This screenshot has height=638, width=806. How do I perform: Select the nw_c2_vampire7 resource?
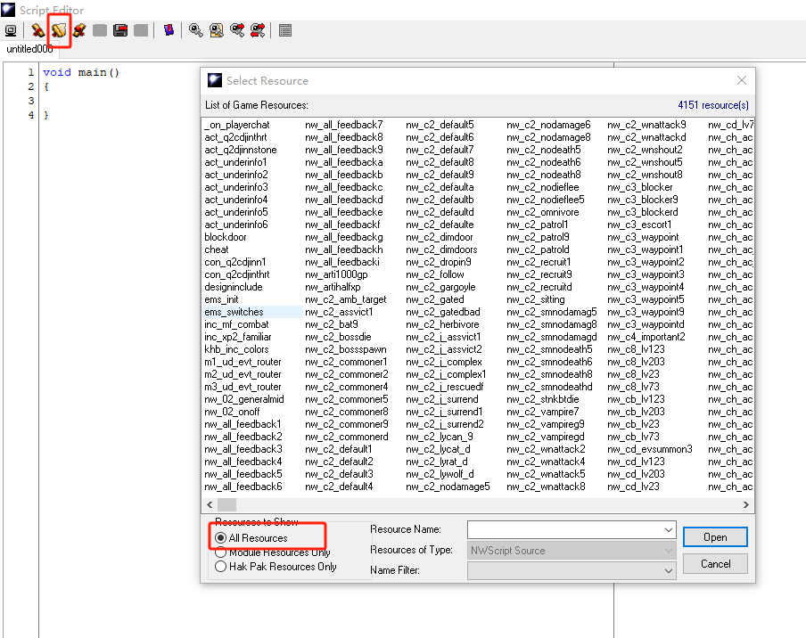(x=543, y=412)
